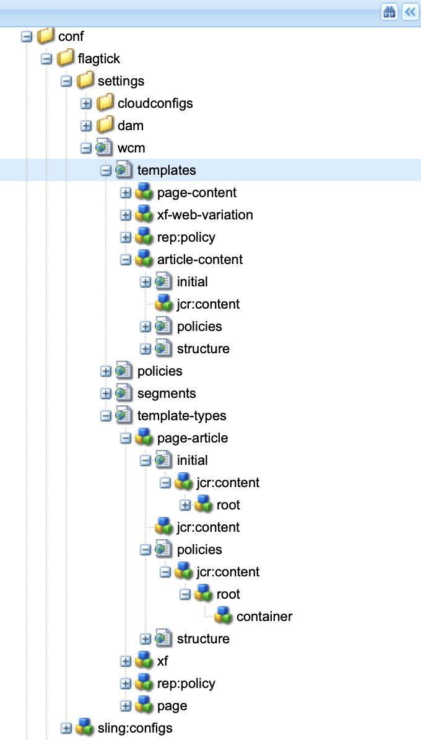This screenshot has width=421, height=740.
Task: Click the binoculars search icon
Action: 389,12
